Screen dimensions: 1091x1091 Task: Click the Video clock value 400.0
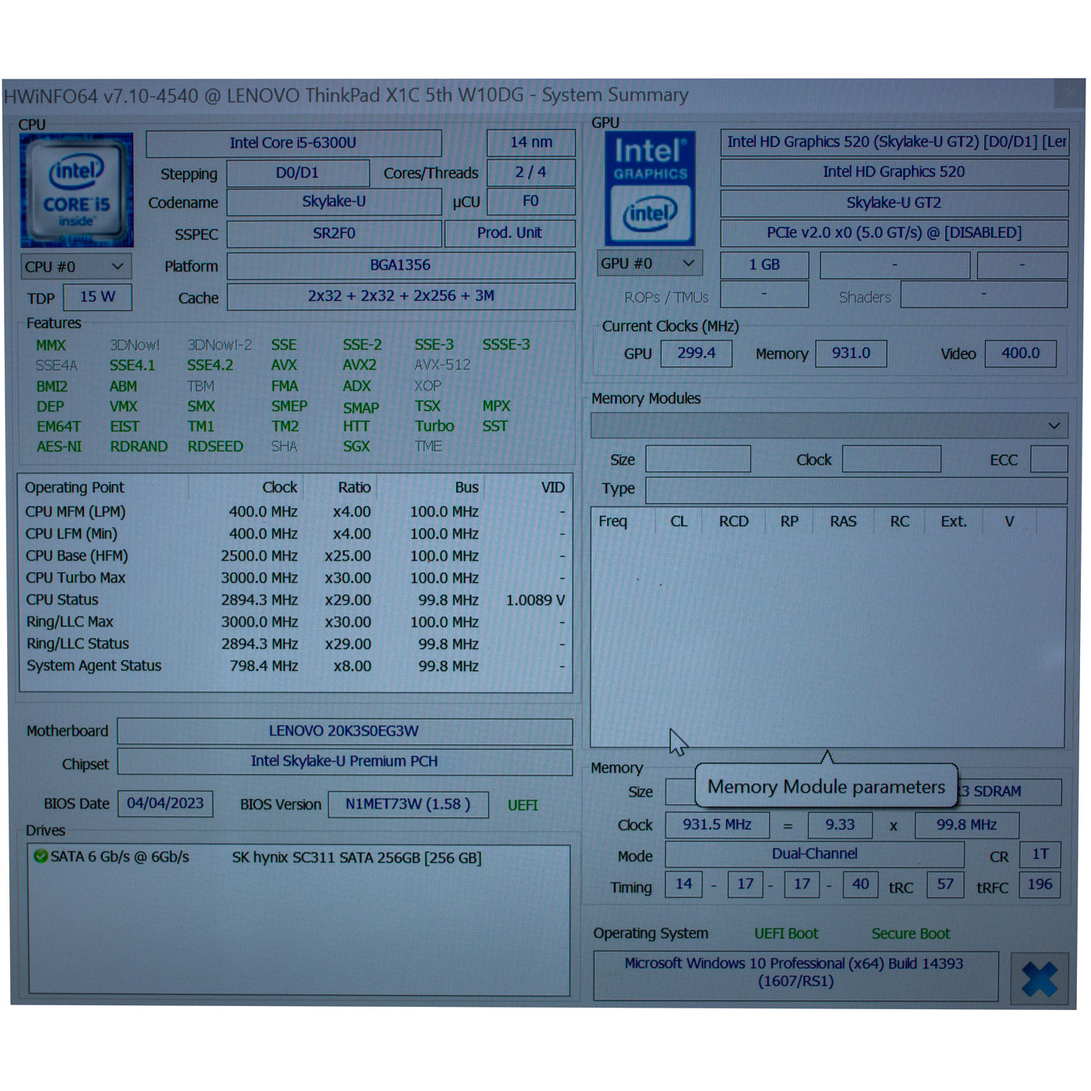click(x=1021, y=353)
